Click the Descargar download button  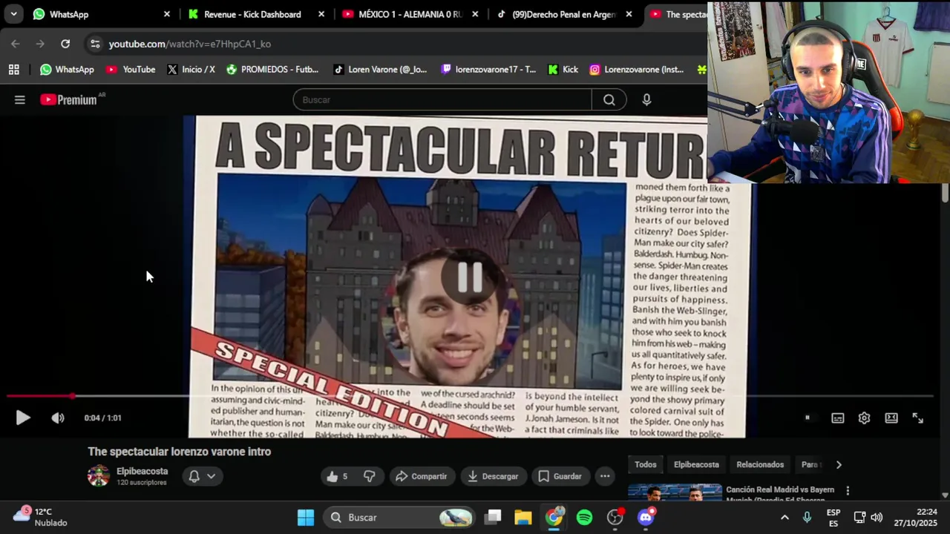click(x=493, y=476)
